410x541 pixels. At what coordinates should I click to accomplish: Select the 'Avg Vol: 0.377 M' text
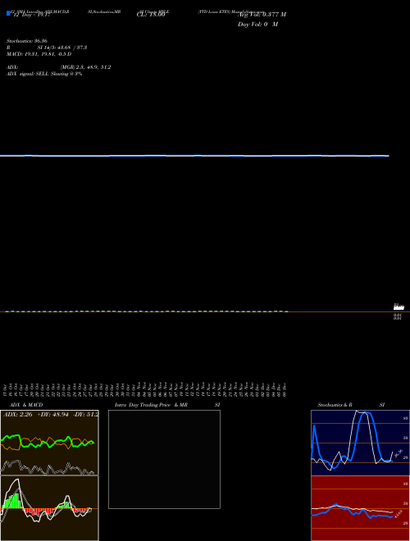point(262,14)
